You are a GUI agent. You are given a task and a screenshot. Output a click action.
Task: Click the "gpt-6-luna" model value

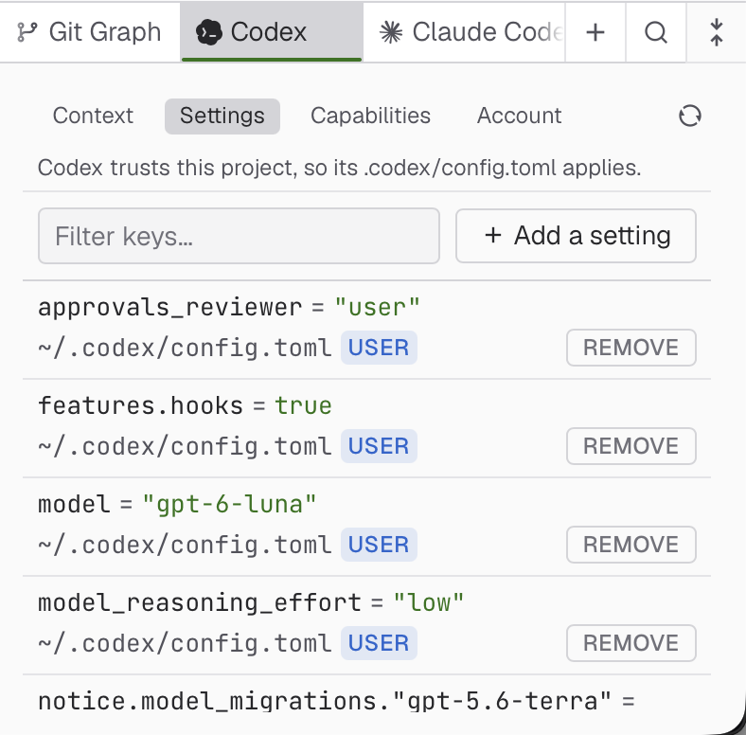tap(229, 505)
